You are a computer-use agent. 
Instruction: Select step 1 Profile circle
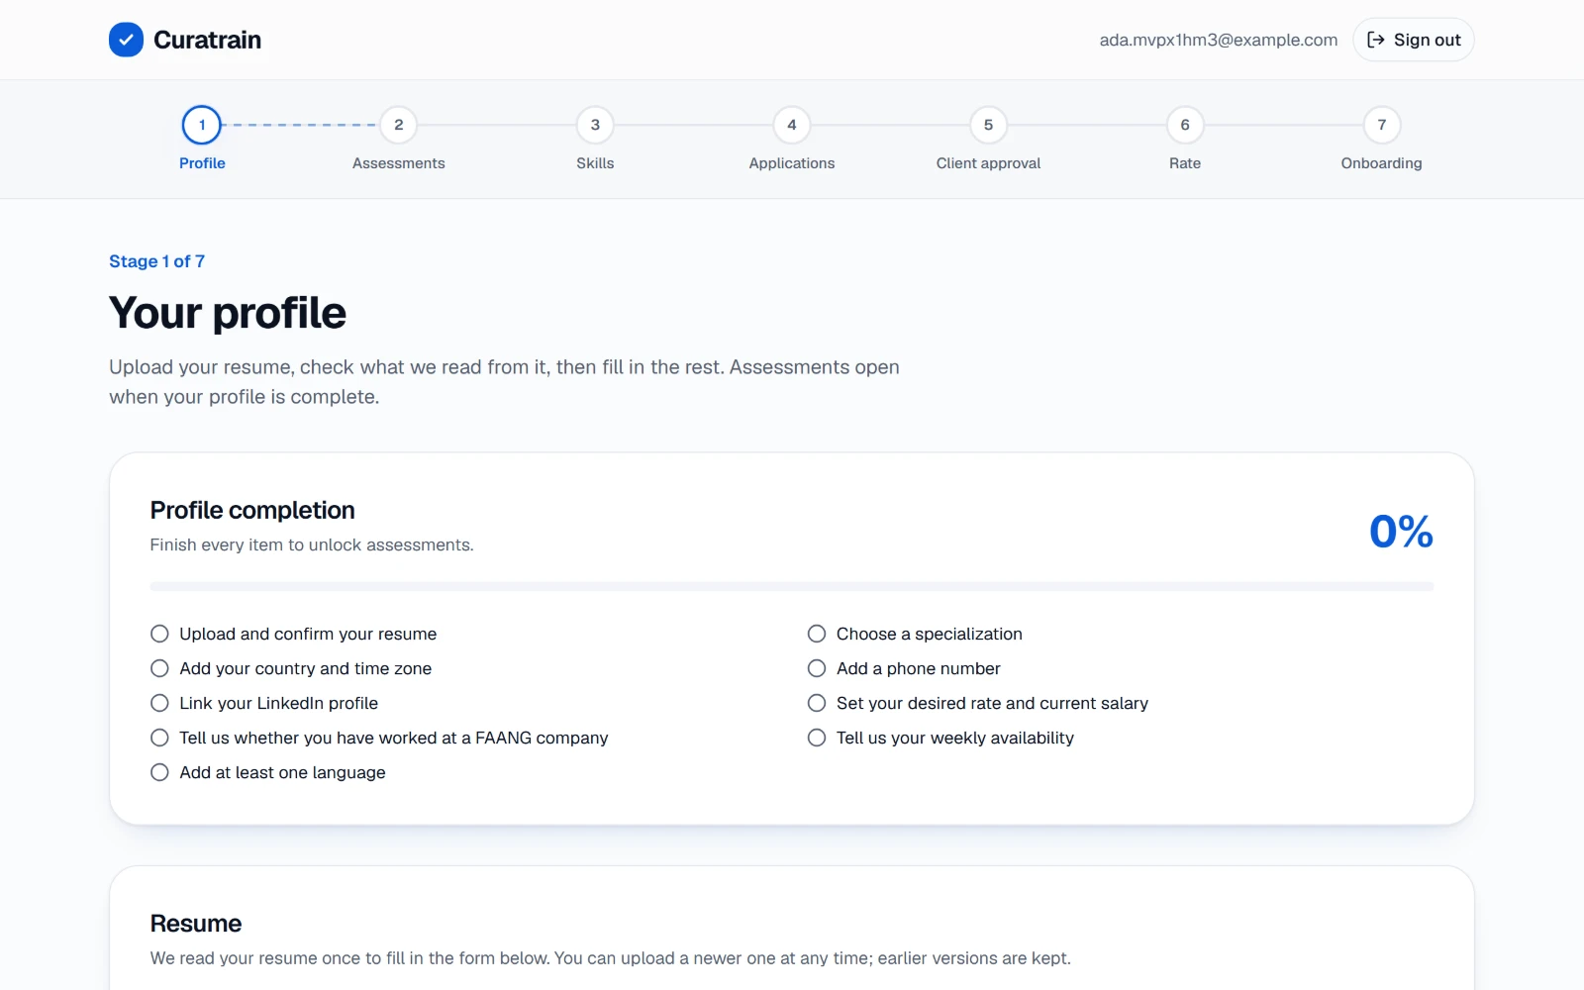pyautogui.click(x=202, y=125)
